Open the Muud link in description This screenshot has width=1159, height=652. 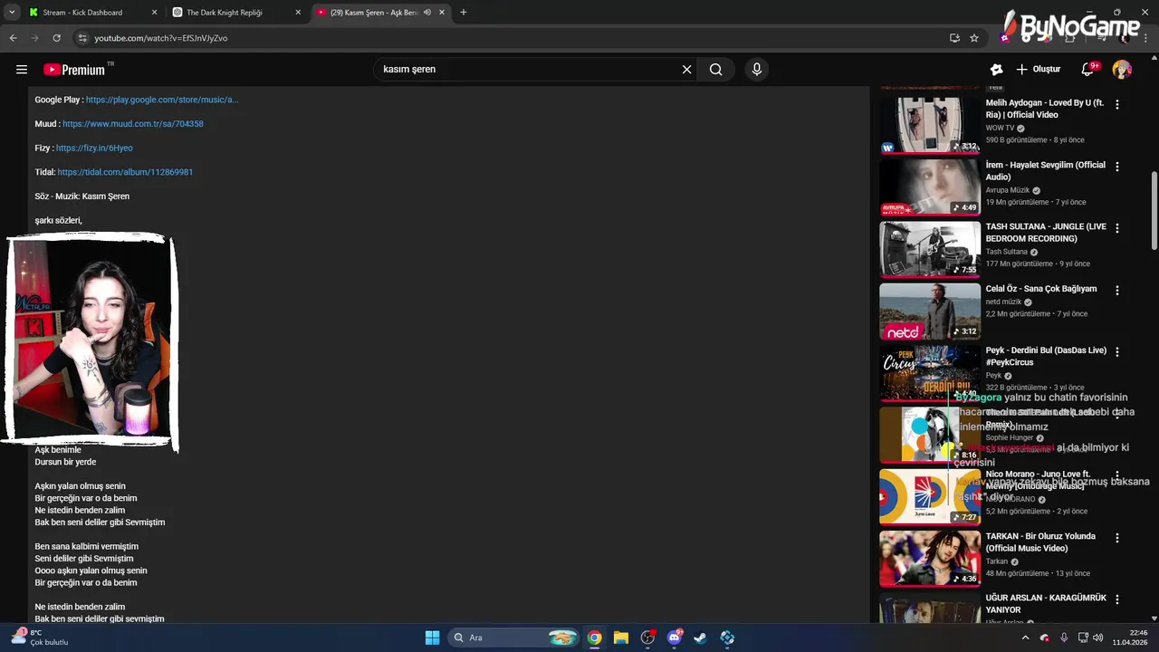tap(133, 124)
